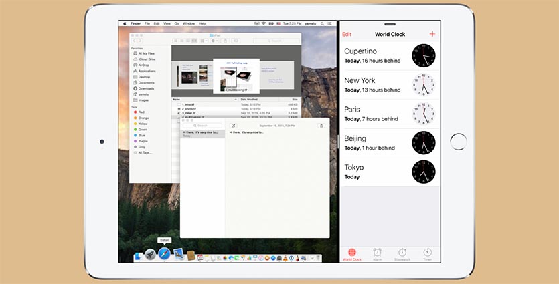Click the Tokyo clock face
Viewport: 559px width, 284px height.
point(423,172)
